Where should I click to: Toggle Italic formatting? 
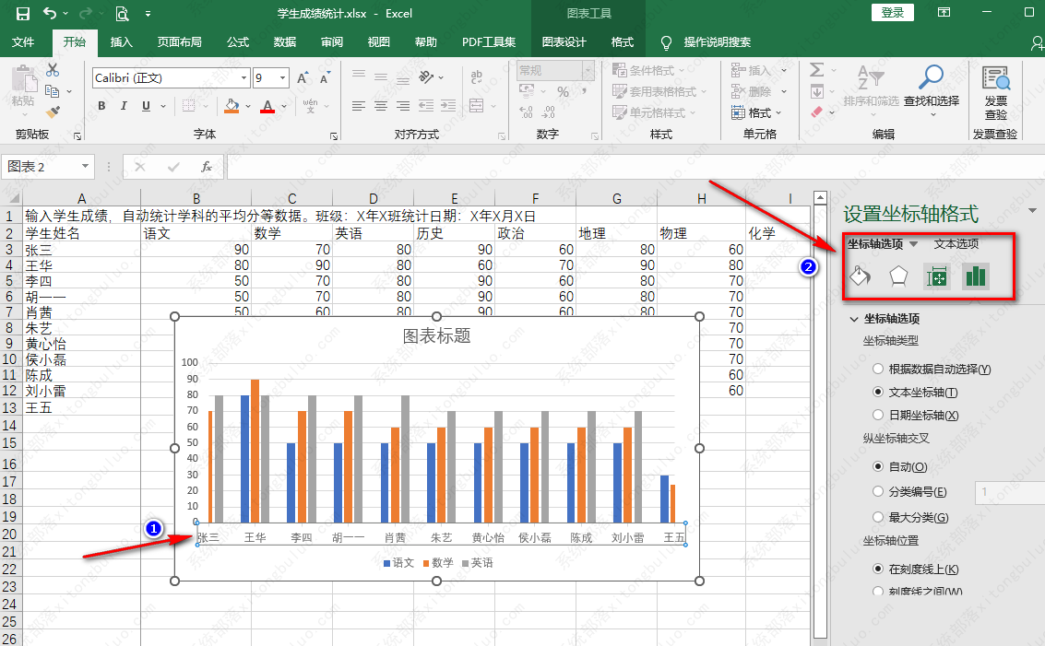point(124,106)
